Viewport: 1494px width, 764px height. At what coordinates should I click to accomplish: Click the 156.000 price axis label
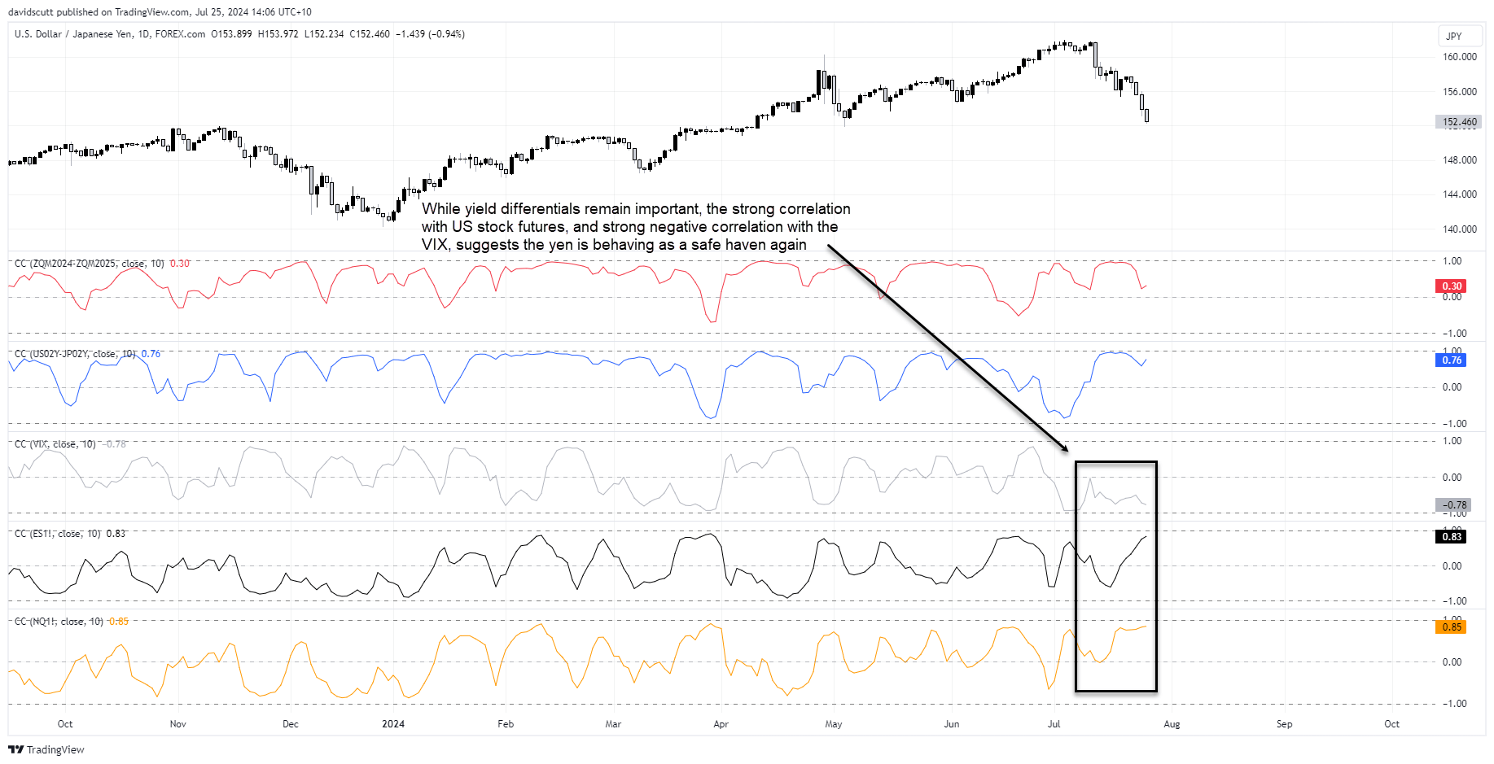click(1460, 92)
